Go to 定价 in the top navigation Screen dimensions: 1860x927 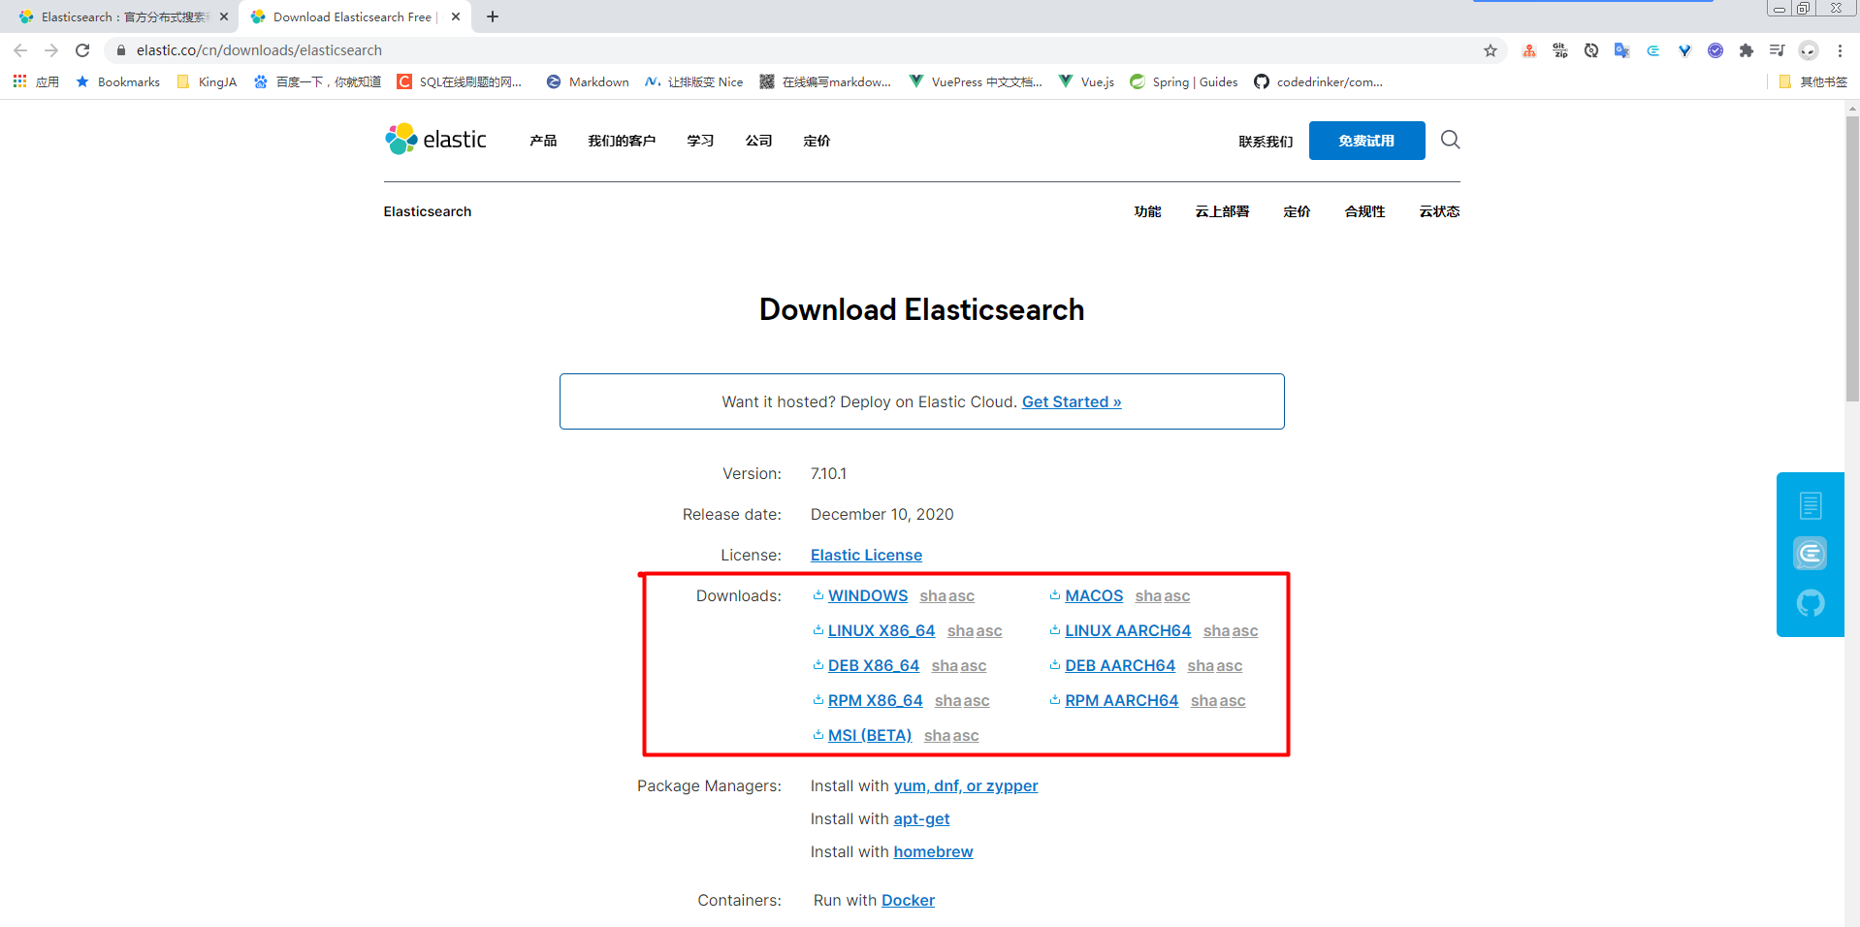click(817, 141)
